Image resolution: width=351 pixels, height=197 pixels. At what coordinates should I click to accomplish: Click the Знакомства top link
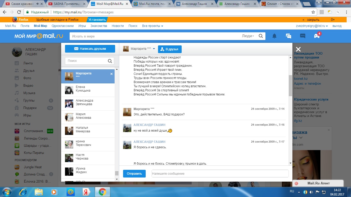click(x=99, y=26)
